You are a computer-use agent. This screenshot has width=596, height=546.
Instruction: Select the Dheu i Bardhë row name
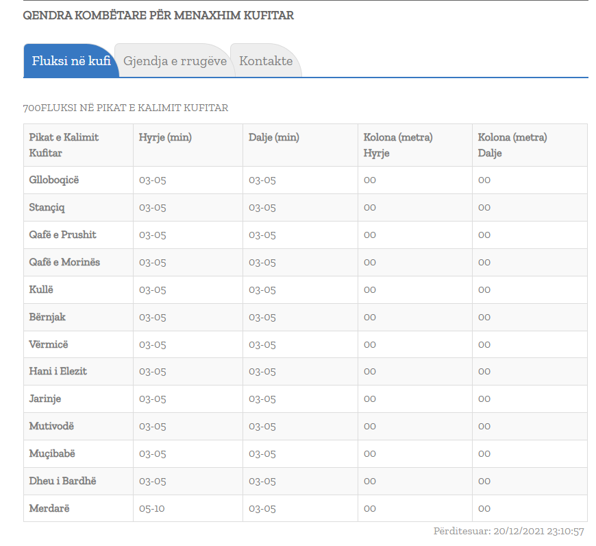point(63,481)
